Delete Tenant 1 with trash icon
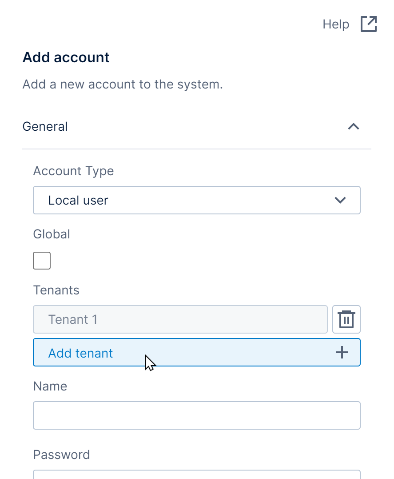 click(x=346, y=319)
